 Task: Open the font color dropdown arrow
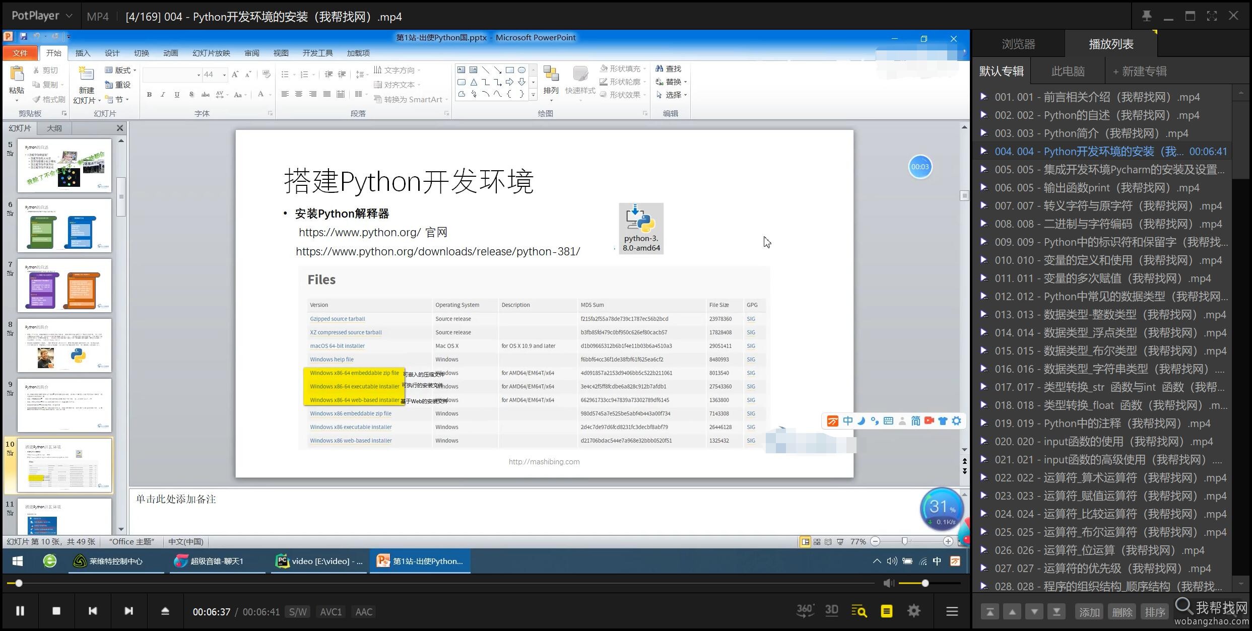tap(270, 94)
